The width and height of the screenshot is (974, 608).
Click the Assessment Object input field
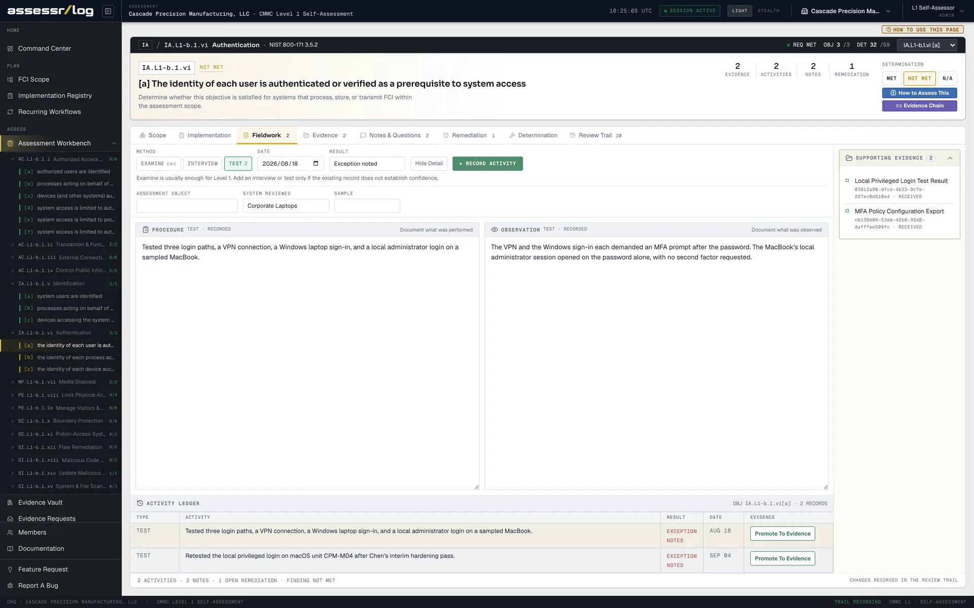187,206
